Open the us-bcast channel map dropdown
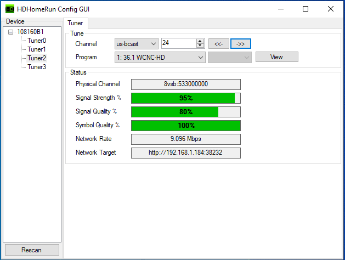The height and width of the screenshot is (260, 345). (x=136, y=43)
